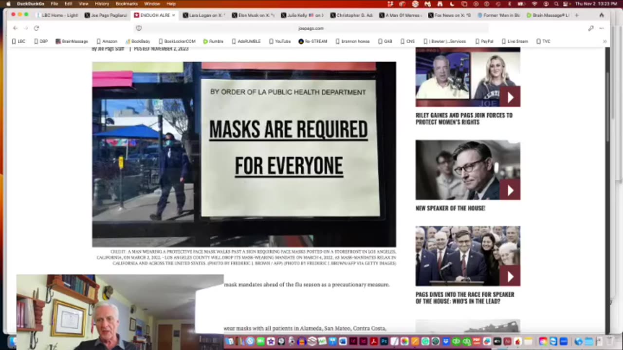Open the BookBaby bookmark
Viewport: 623px width, 350px height.
(138, 41)
